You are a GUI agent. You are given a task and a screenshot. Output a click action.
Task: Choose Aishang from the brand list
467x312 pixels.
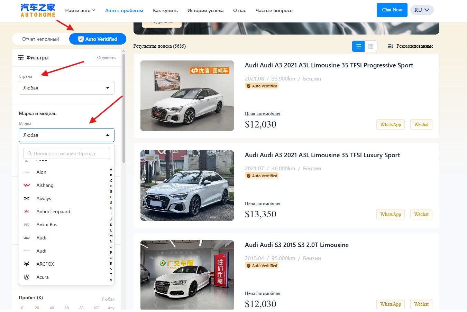66,185
